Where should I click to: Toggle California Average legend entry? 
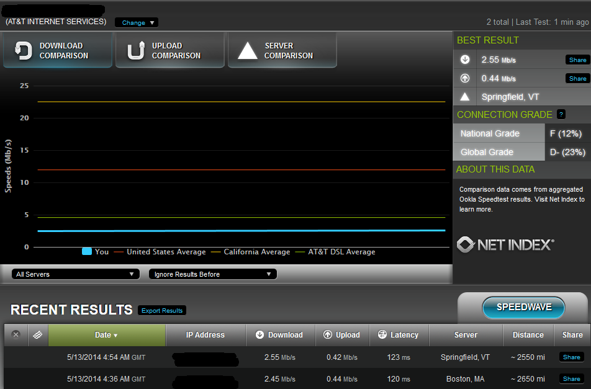[251, 251]
